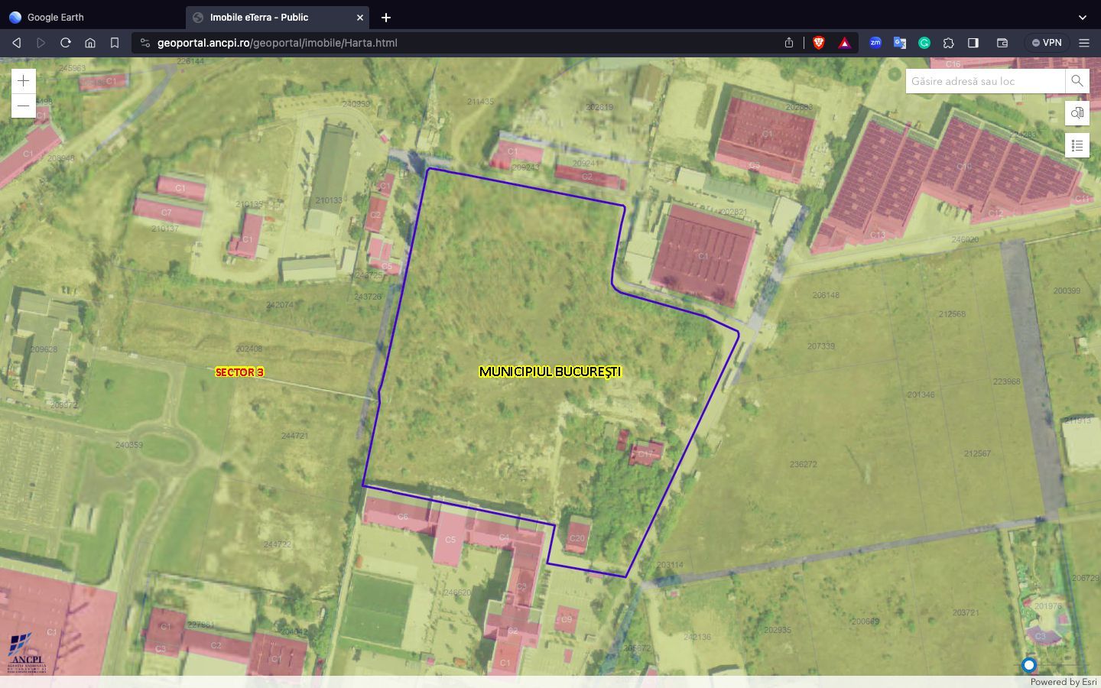The height and width of the screenshot is (688, 1101).
Task: Click the Brave Shields lion icon
Action: click(x=819, y=43)
